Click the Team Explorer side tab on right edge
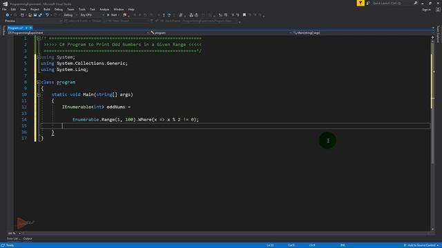 point(439,34)
